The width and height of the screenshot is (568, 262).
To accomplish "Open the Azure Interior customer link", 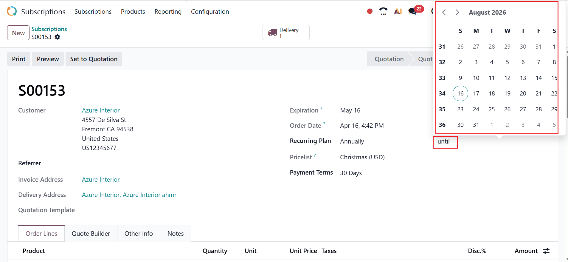I will [101, 110].
